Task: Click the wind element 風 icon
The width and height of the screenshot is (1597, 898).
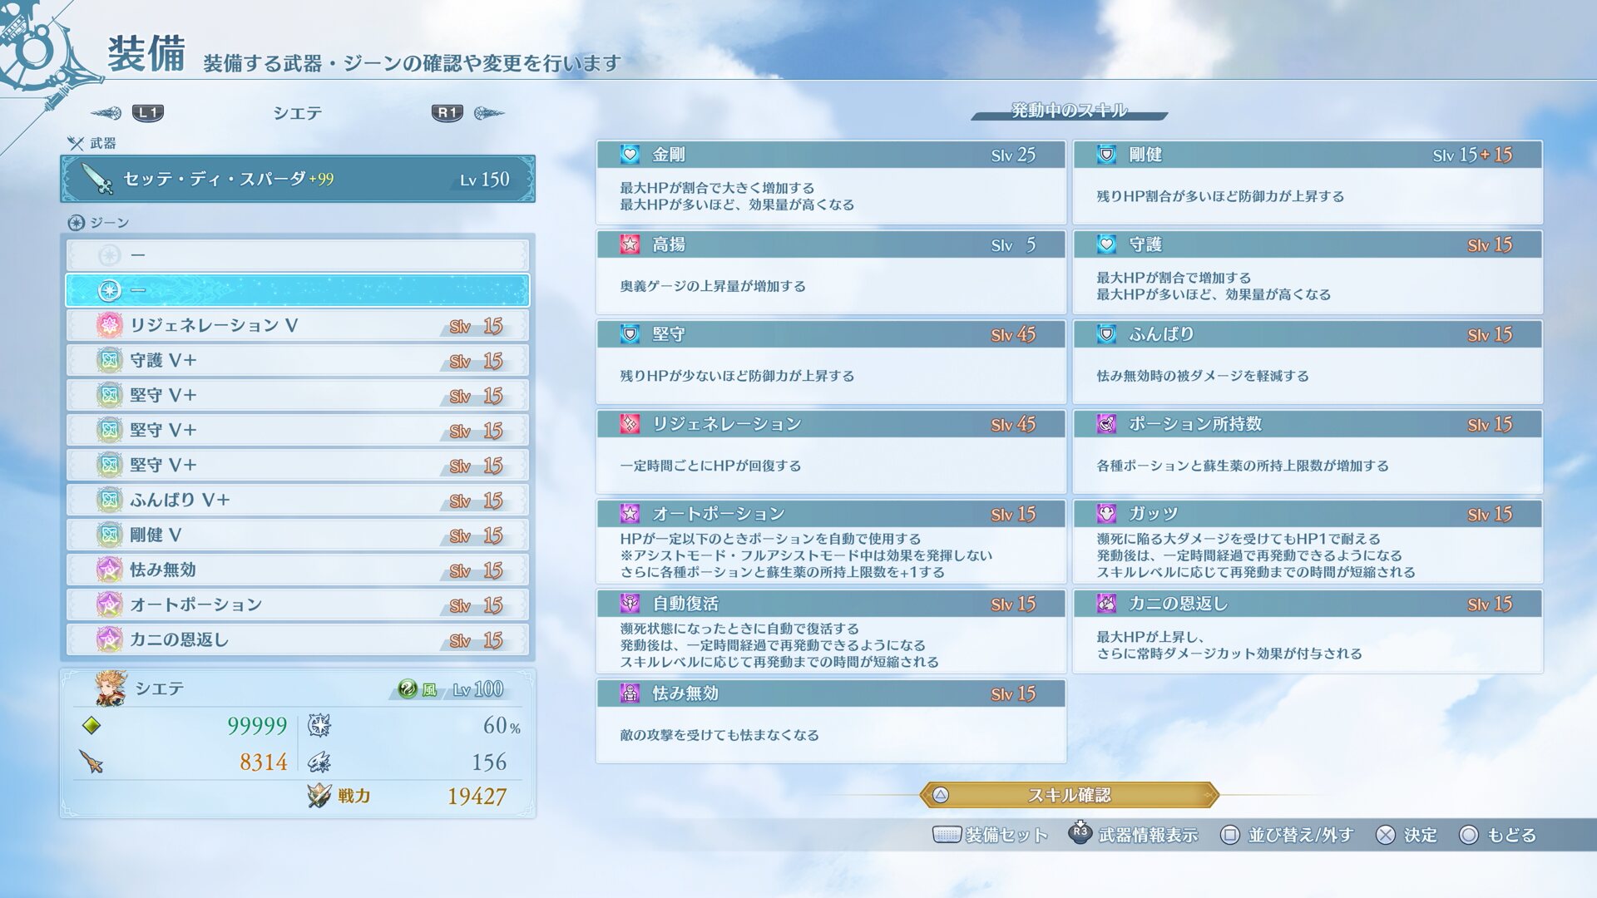Action: pos(408,688)
